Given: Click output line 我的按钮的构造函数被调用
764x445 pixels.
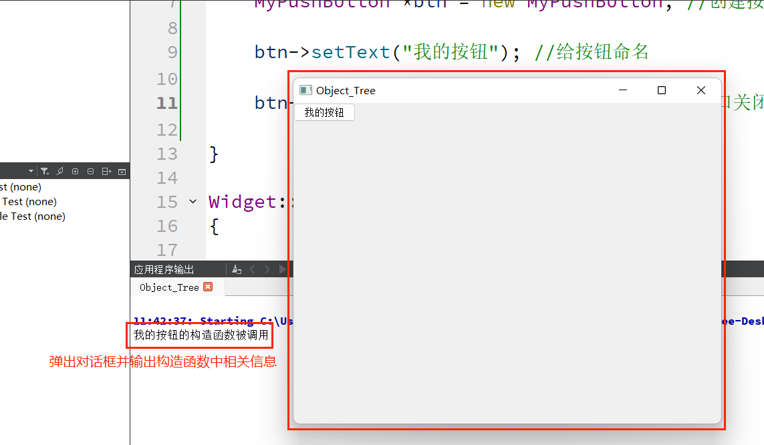Looking at the screenshot, I should pyautogui.click(x=201, y=335).
